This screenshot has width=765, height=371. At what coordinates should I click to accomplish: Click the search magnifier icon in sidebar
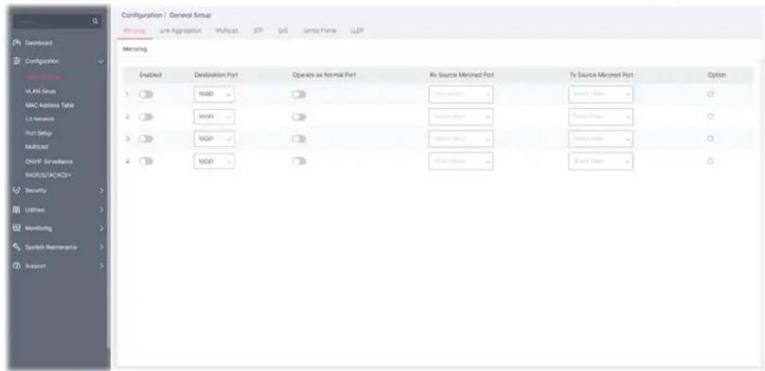tap(95, 21)
